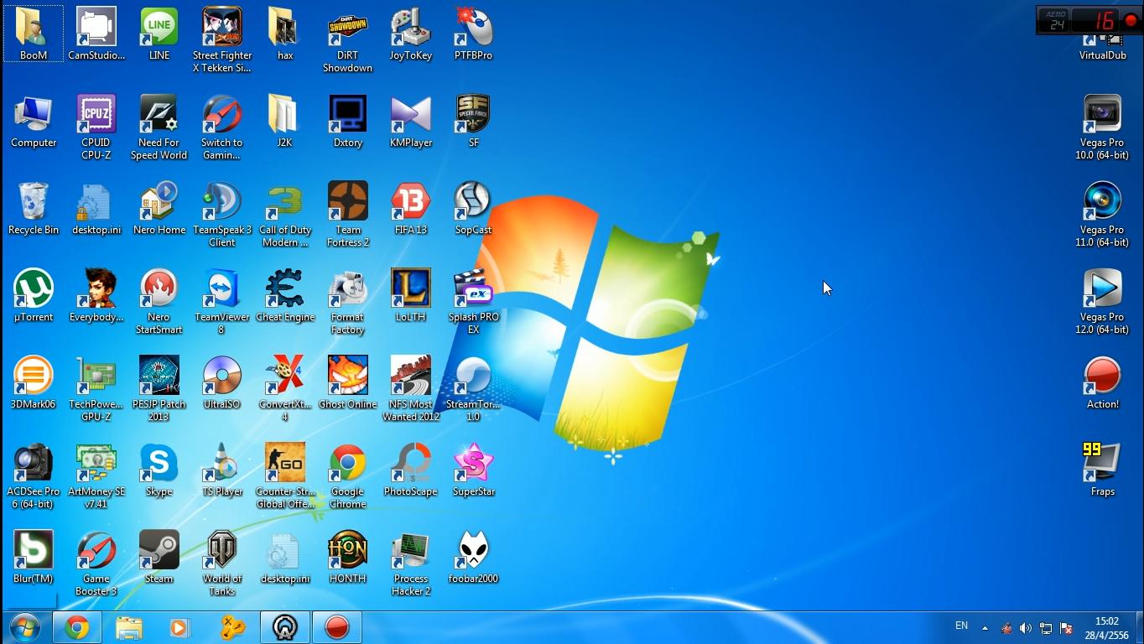This screenshot has height=644, width=1144.
Task: Select the LoLTH desktop shortcut
Action: click(x=411, y=295)
